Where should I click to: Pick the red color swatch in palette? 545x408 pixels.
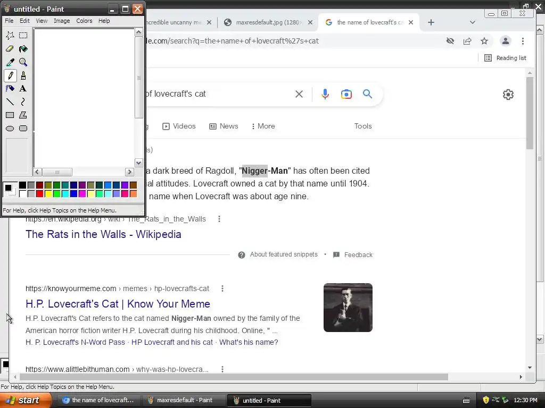(39, 194)
